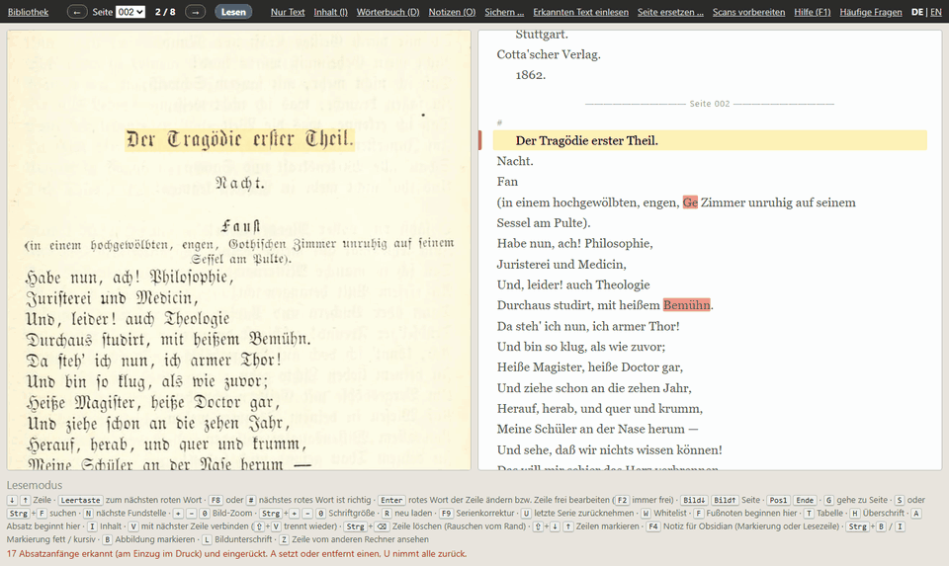This screenshot has height=566, width=949.
Task: Click the G key hint for gehe zu Seite
Action: point(829,500)
